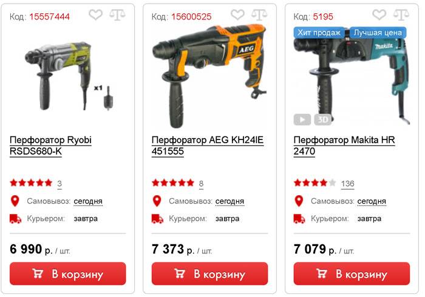Click the AEG perforator product image
This screenshot has height=297, width=425.
coord(210,76)
